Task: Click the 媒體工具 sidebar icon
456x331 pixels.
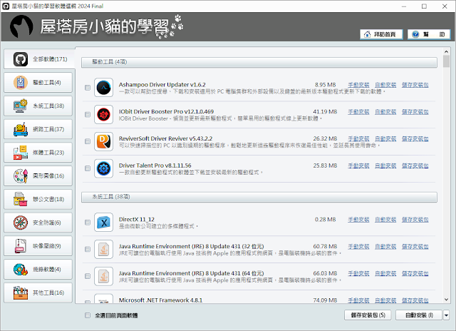Action: tap(21, 153)
